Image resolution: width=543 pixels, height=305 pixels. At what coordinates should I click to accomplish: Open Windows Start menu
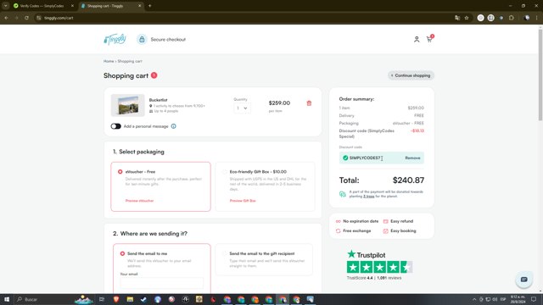pos(7,299)
